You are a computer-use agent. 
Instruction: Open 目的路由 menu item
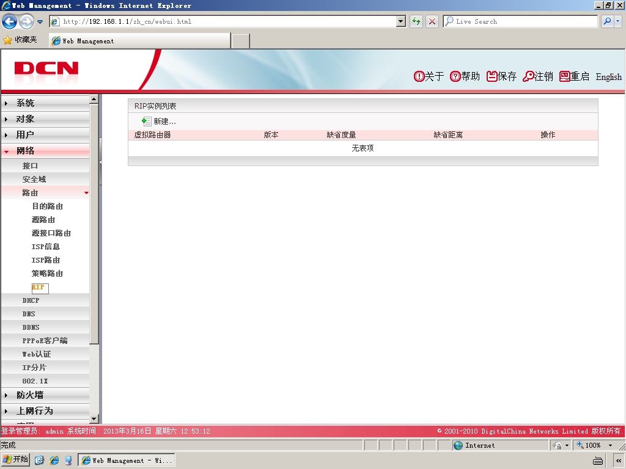(48, 206)
